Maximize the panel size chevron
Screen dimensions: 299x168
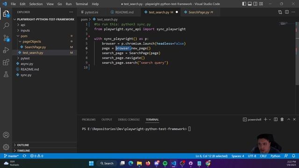point(289,119)
